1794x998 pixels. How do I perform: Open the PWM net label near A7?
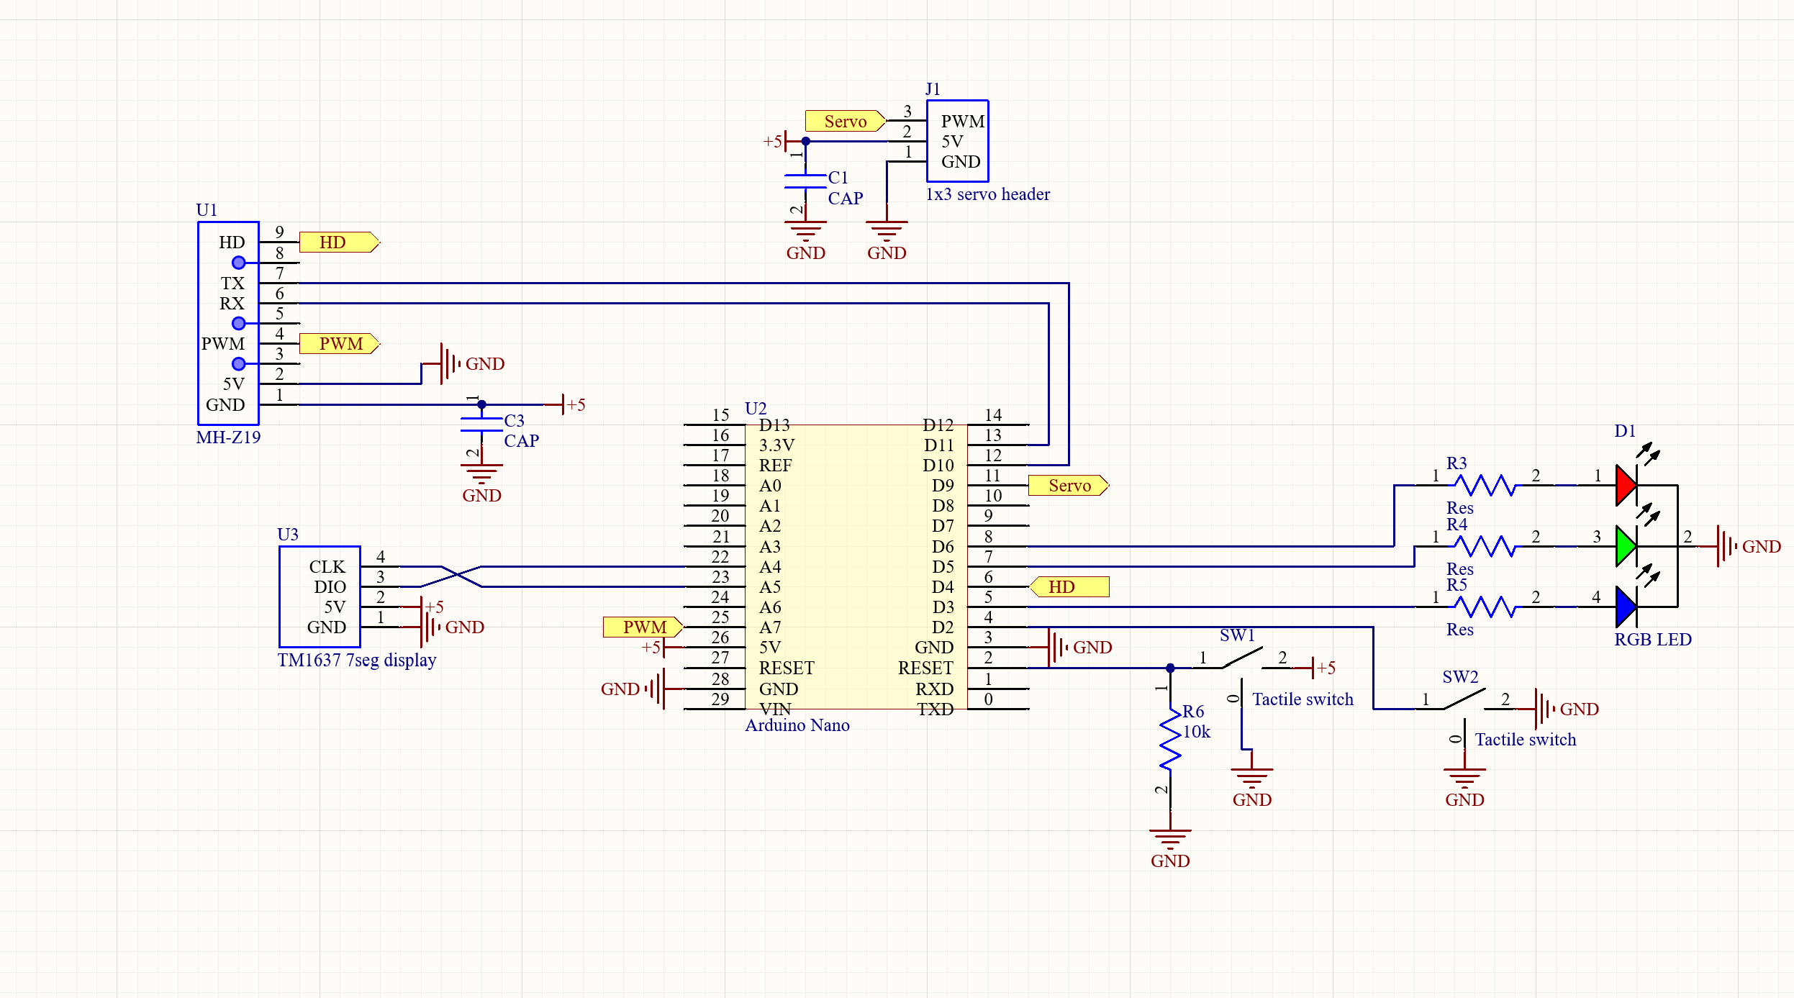pyautogui.click(x=643, y=627)
